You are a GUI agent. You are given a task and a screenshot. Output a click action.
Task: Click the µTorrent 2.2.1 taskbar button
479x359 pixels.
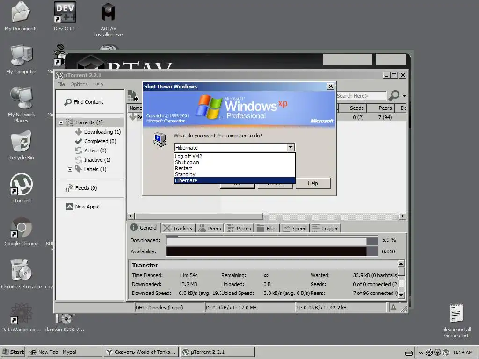tap(217, 352)
